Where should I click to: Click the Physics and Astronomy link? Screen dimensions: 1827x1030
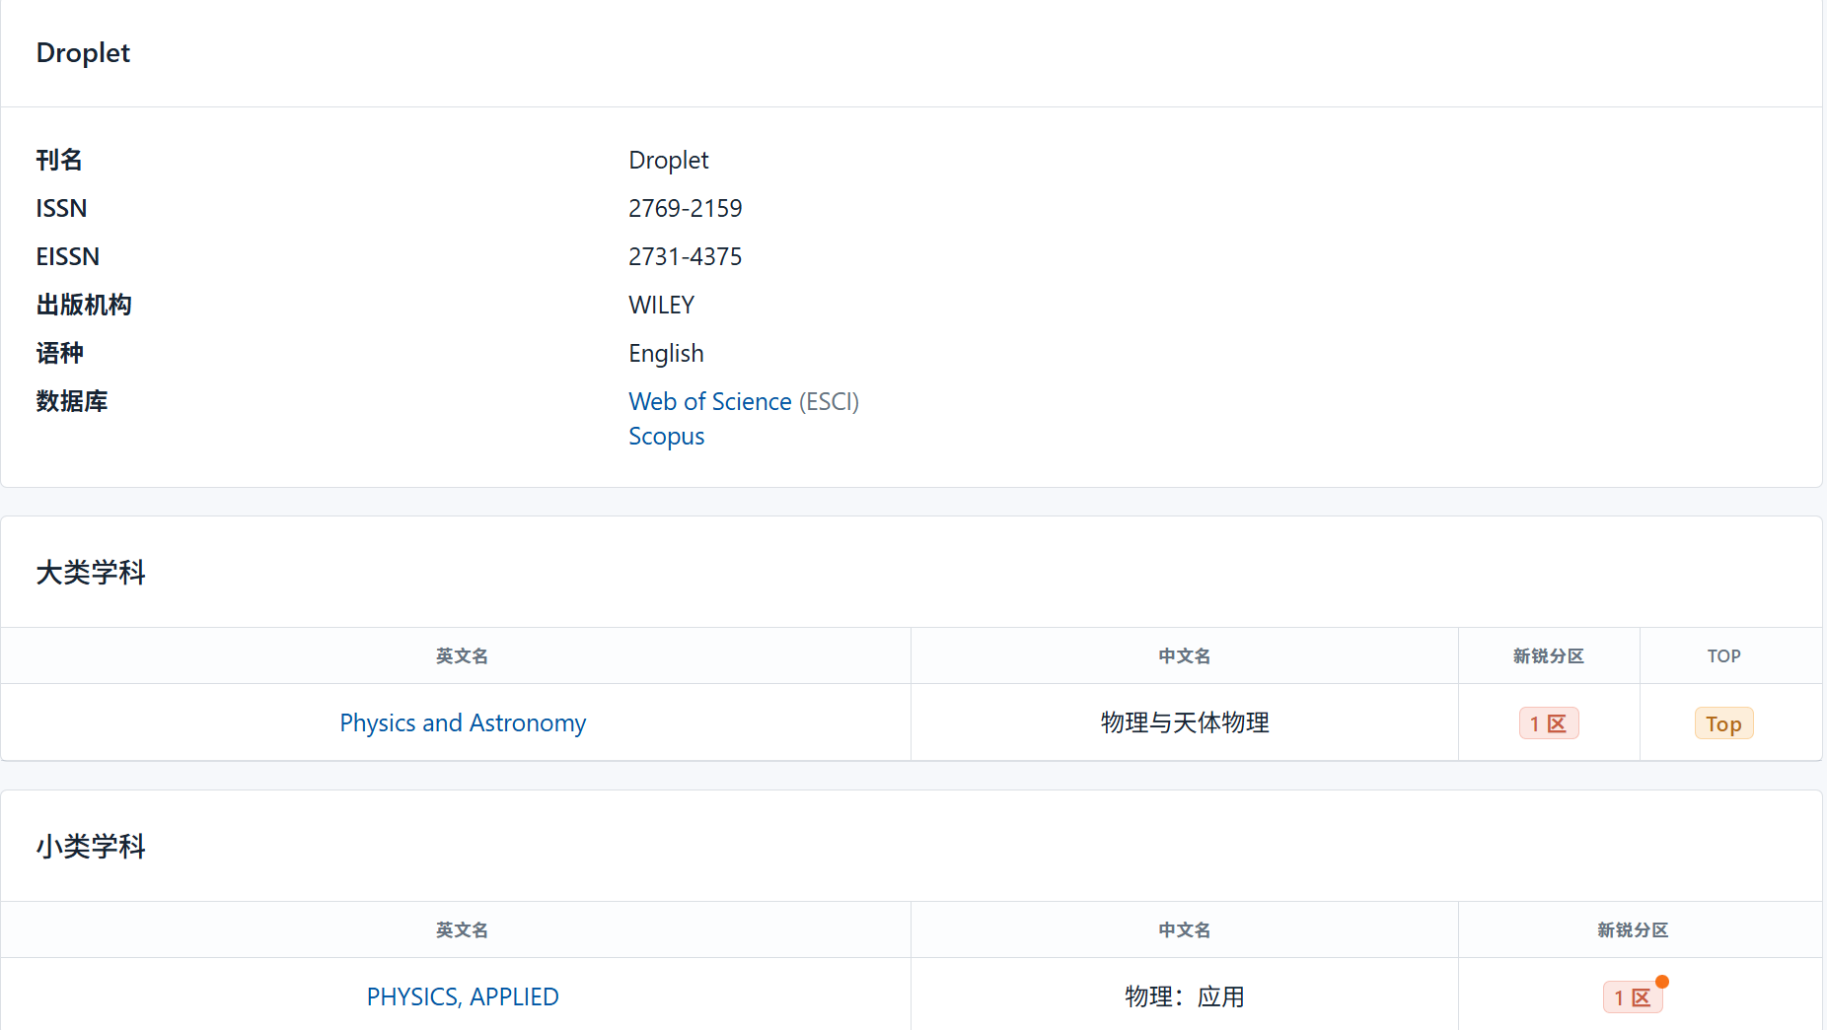463,723
